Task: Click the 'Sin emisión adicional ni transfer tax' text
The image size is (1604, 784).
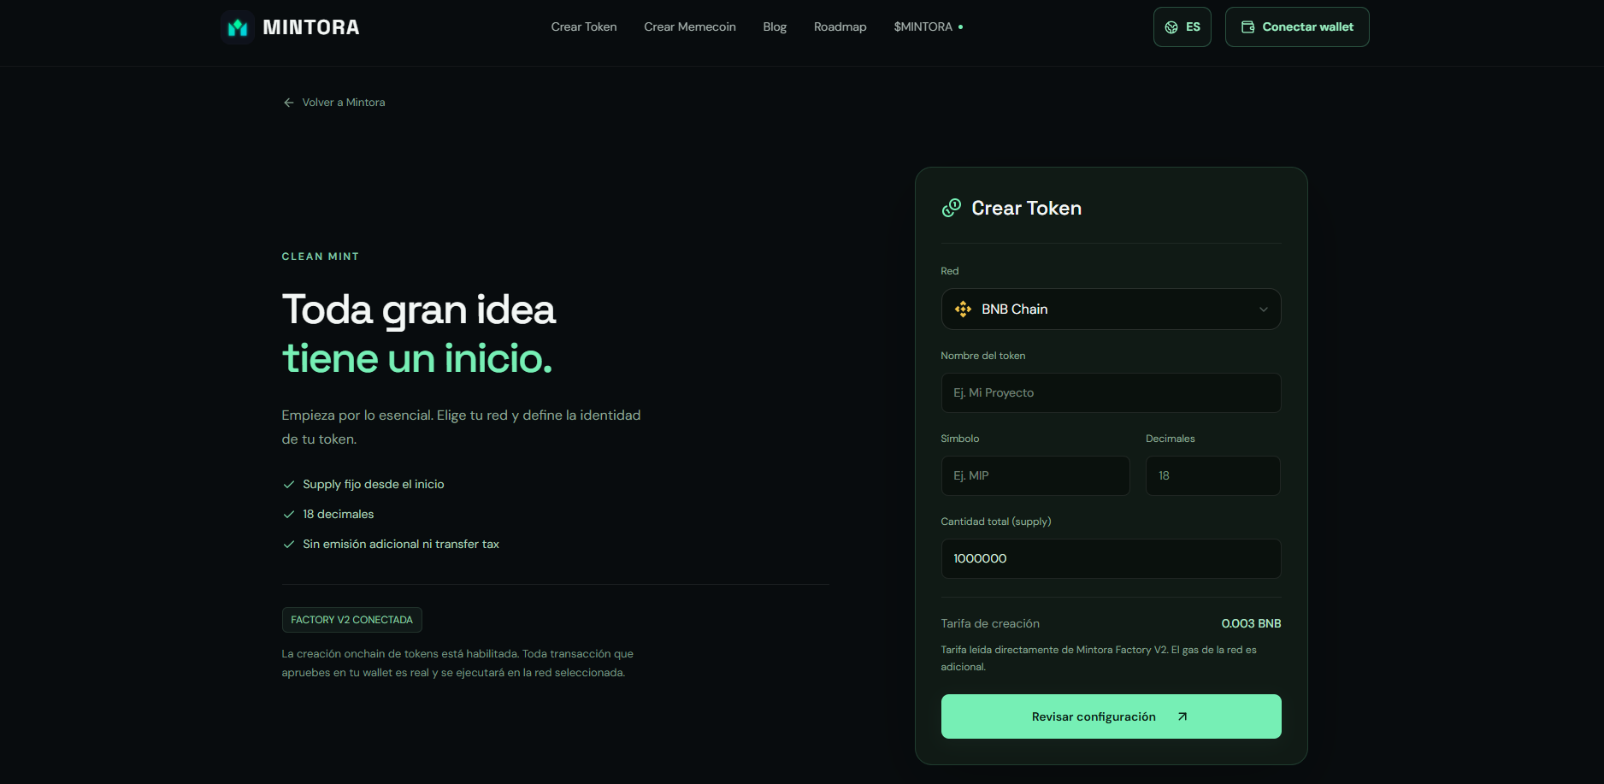Action: (401, 544)
